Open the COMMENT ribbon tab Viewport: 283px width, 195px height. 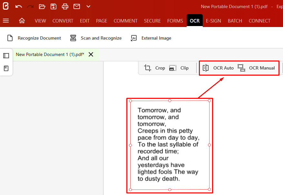click(x=126, y=21)
